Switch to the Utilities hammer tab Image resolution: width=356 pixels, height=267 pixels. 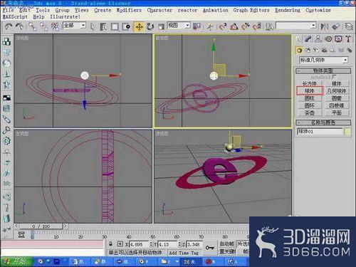(x=348, y=39)
